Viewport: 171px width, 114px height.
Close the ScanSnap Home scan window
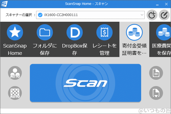(166, 4)
